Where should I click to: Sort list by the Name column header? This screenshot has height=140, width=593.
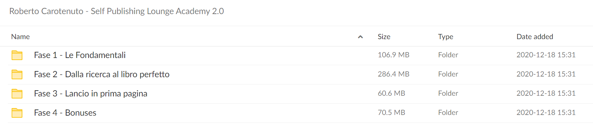(20, 37)
